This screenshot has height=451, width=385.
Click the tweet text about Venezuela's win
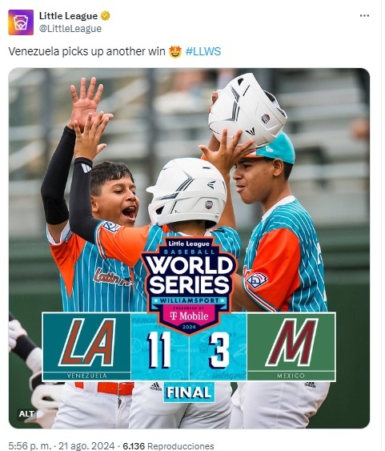point(86,51)
